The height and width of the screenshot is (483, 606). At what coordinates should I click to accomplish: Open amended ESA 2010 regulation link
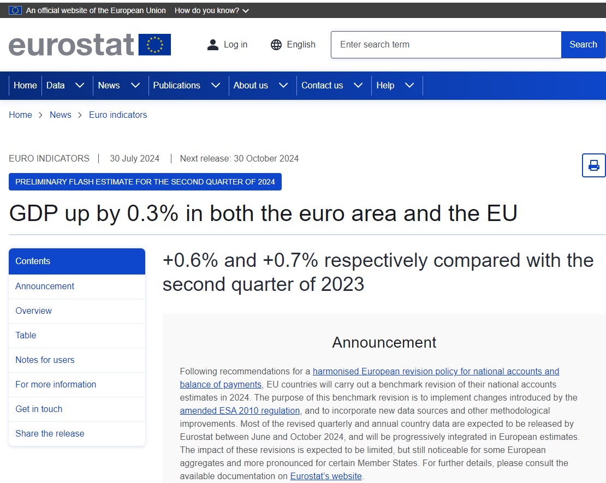240,411
